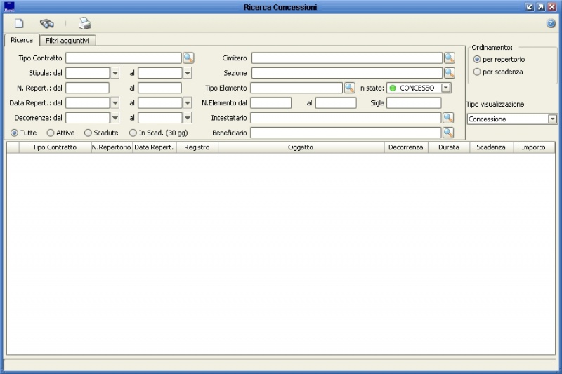562x374 pixels.
Task: Click lookup icon beside Intestatario field
Action: (x=448, y=118)
